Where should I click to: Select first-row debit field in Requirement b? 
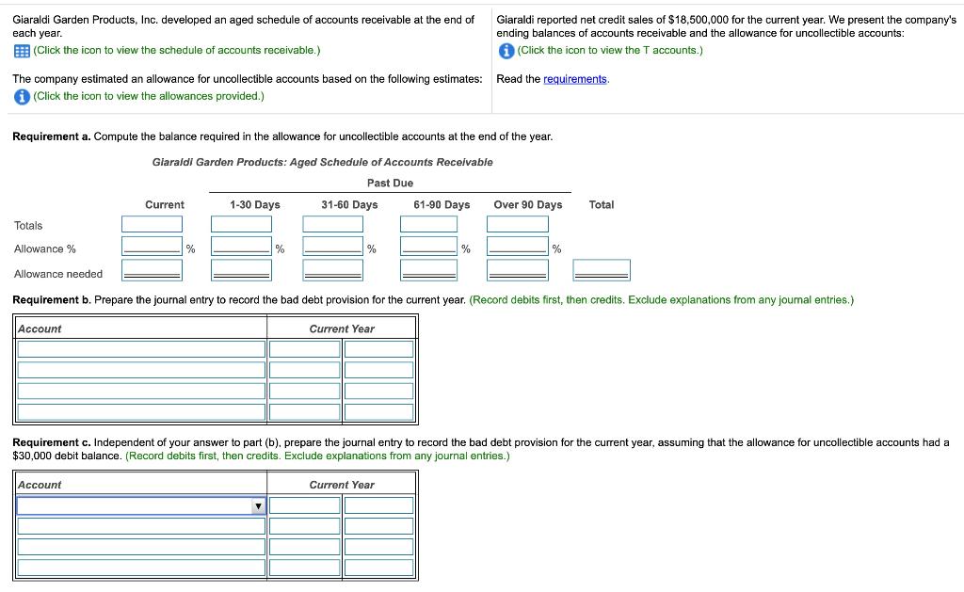tap(304, 349)
